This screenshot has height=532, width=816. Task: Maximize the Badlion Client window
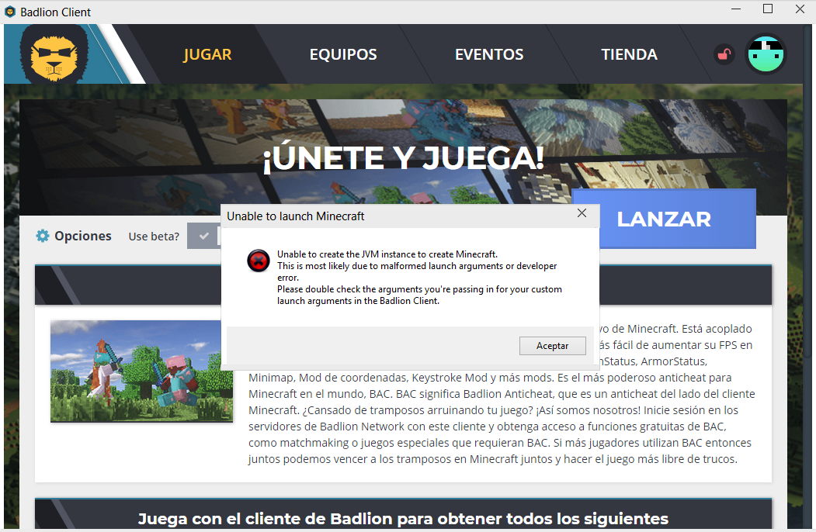768,9
